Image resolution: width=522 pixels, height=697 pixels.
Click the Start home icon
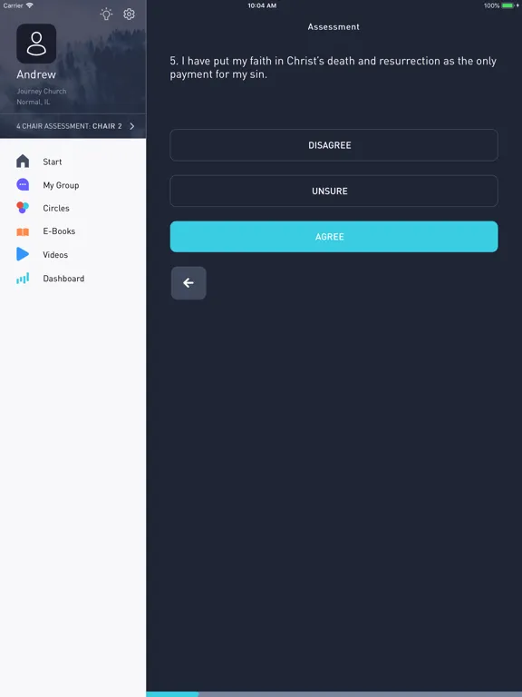coord(23,161)
